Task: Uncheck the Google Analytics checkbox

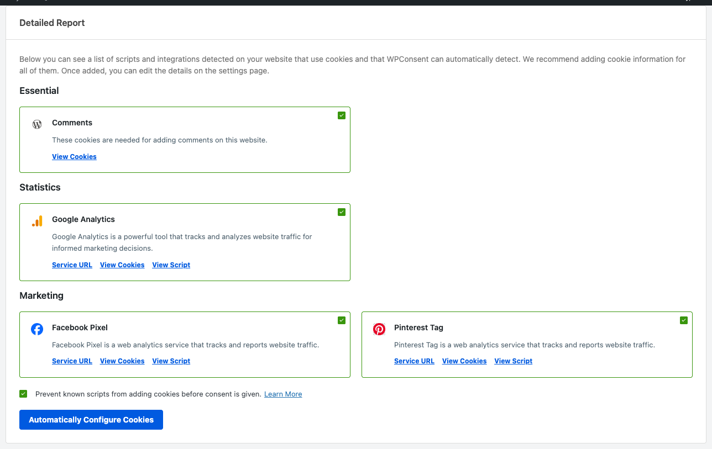Action: (341, 212)
